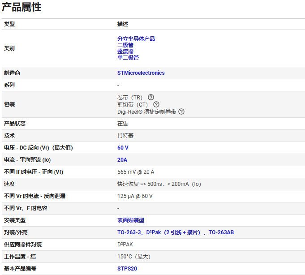The image size is (305, 275).
Task: Open the 表面贴装型 mounting type link
Action: [131, 220]
